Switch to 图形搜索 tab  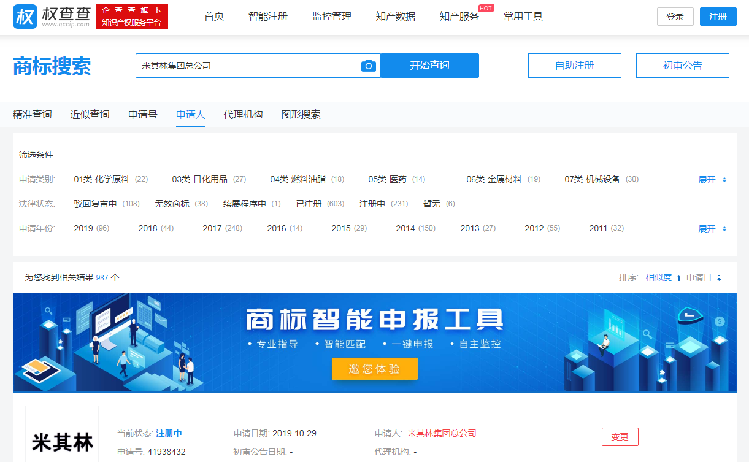point(301,114)
